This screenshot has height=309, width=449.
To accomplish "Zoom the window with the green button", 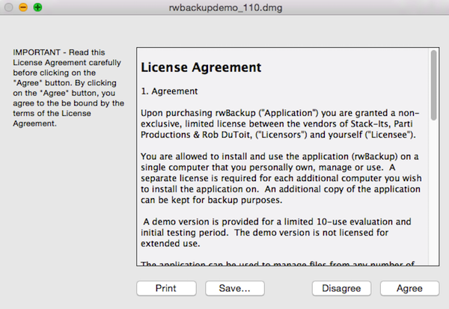I will [37, 7].
